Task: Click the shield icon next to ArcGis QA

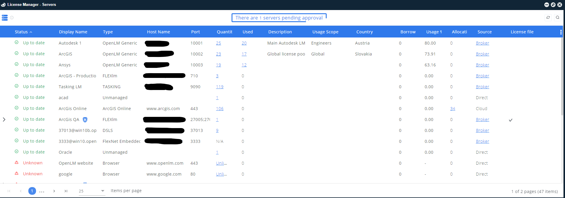Action: tap(85, 120)
